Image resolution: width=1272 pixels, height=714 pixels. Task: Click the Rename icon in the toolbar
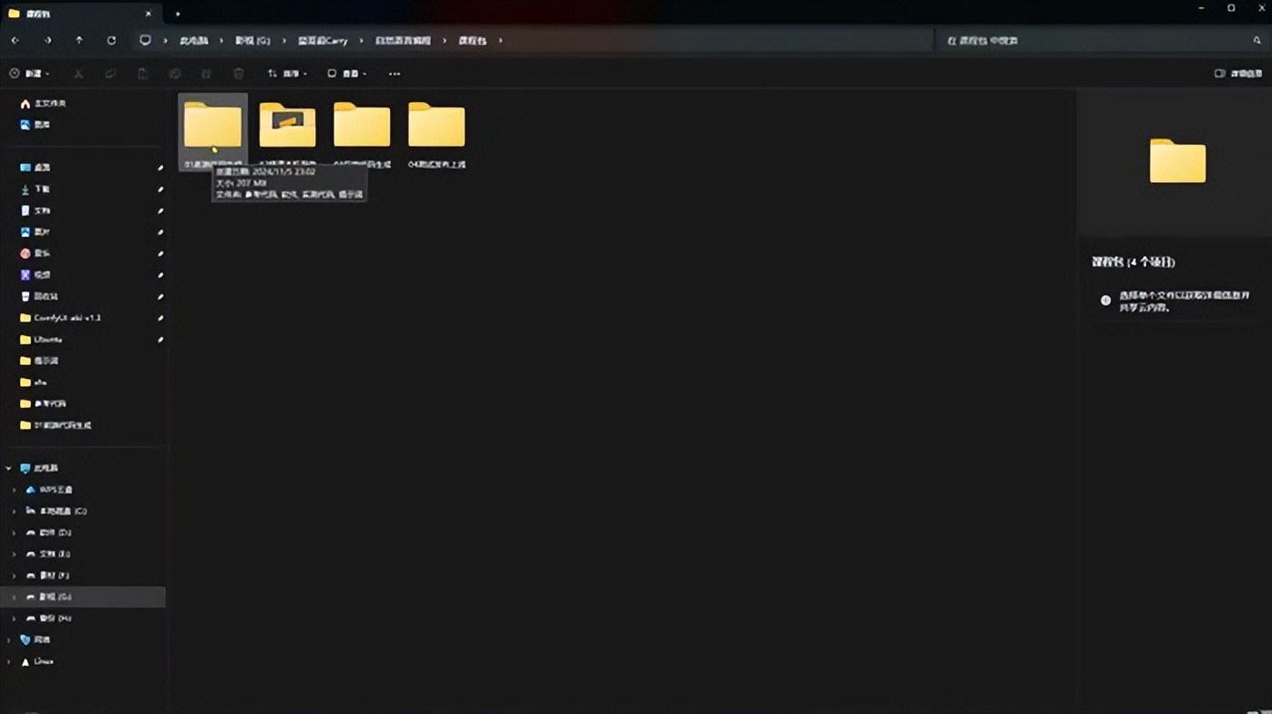click(x=174, y=74)
